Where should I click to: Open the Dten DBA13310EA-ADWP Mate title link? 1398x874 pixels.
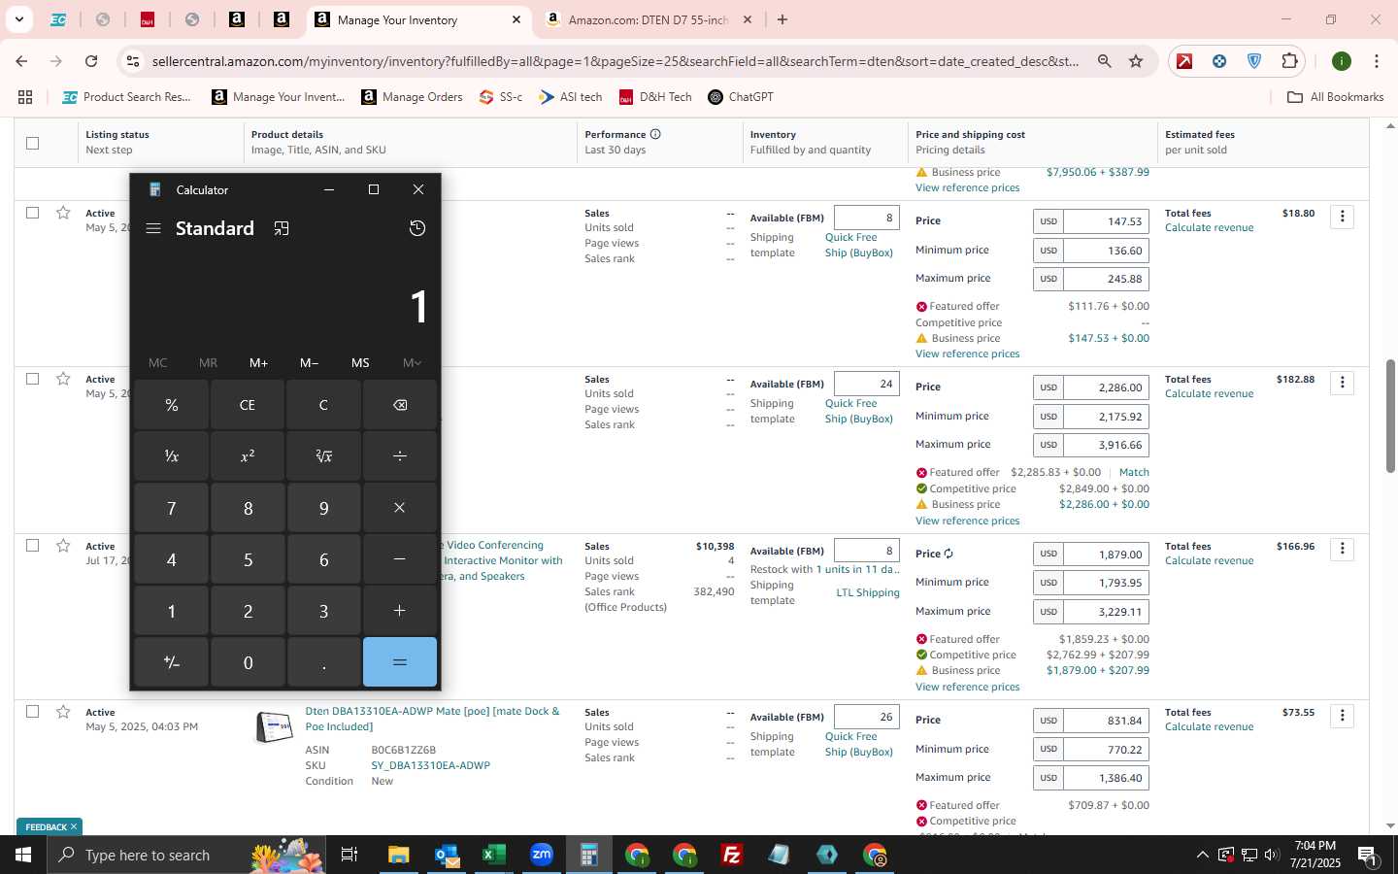tap(432, 719)
